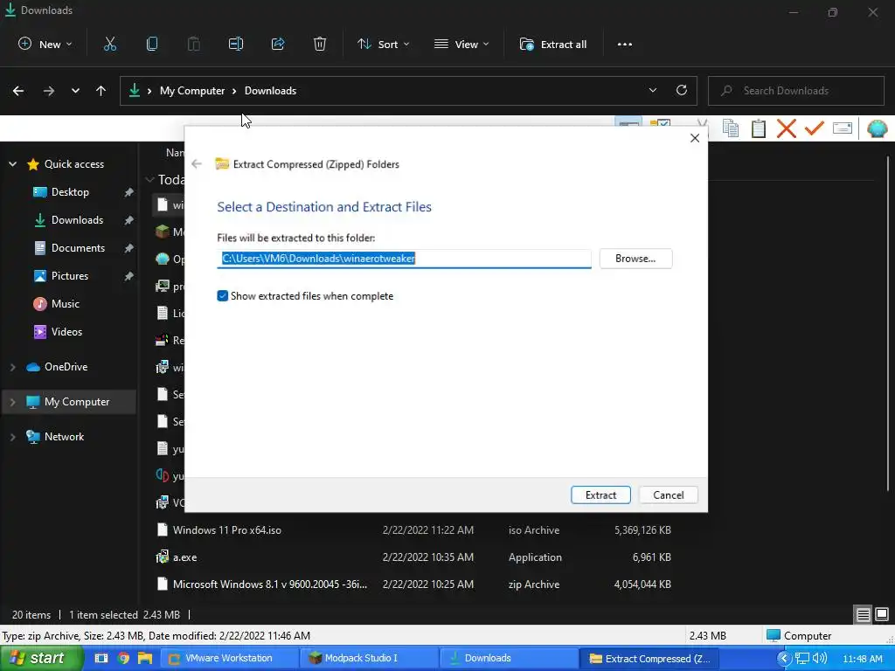
Task: Open the Sort dropdown menu
Action: [384, 44]
